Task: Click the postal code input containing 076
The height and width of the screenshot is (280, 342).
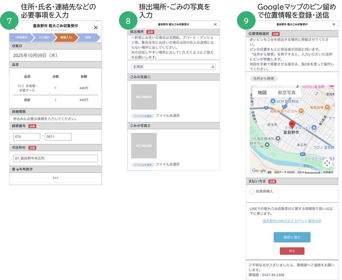Action: pos(26,137)
